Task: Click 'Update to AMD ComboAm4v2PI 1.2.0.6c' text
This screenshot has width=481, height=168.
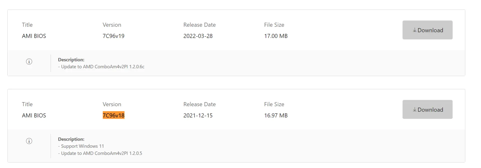Action: point(103,67)
